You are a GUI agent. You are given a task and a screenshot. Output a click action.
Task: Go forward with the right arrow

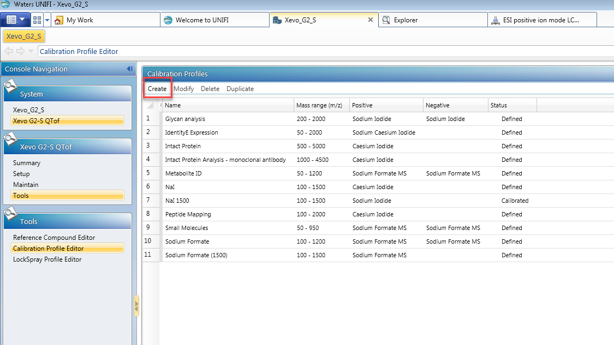(20, 51)
